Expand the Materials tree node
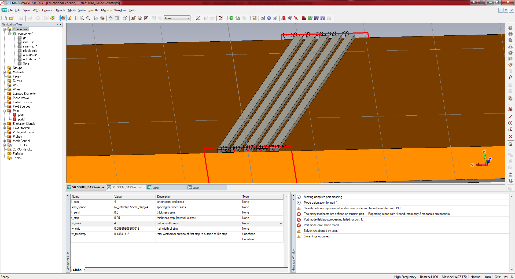 click(x=5, y=72)
